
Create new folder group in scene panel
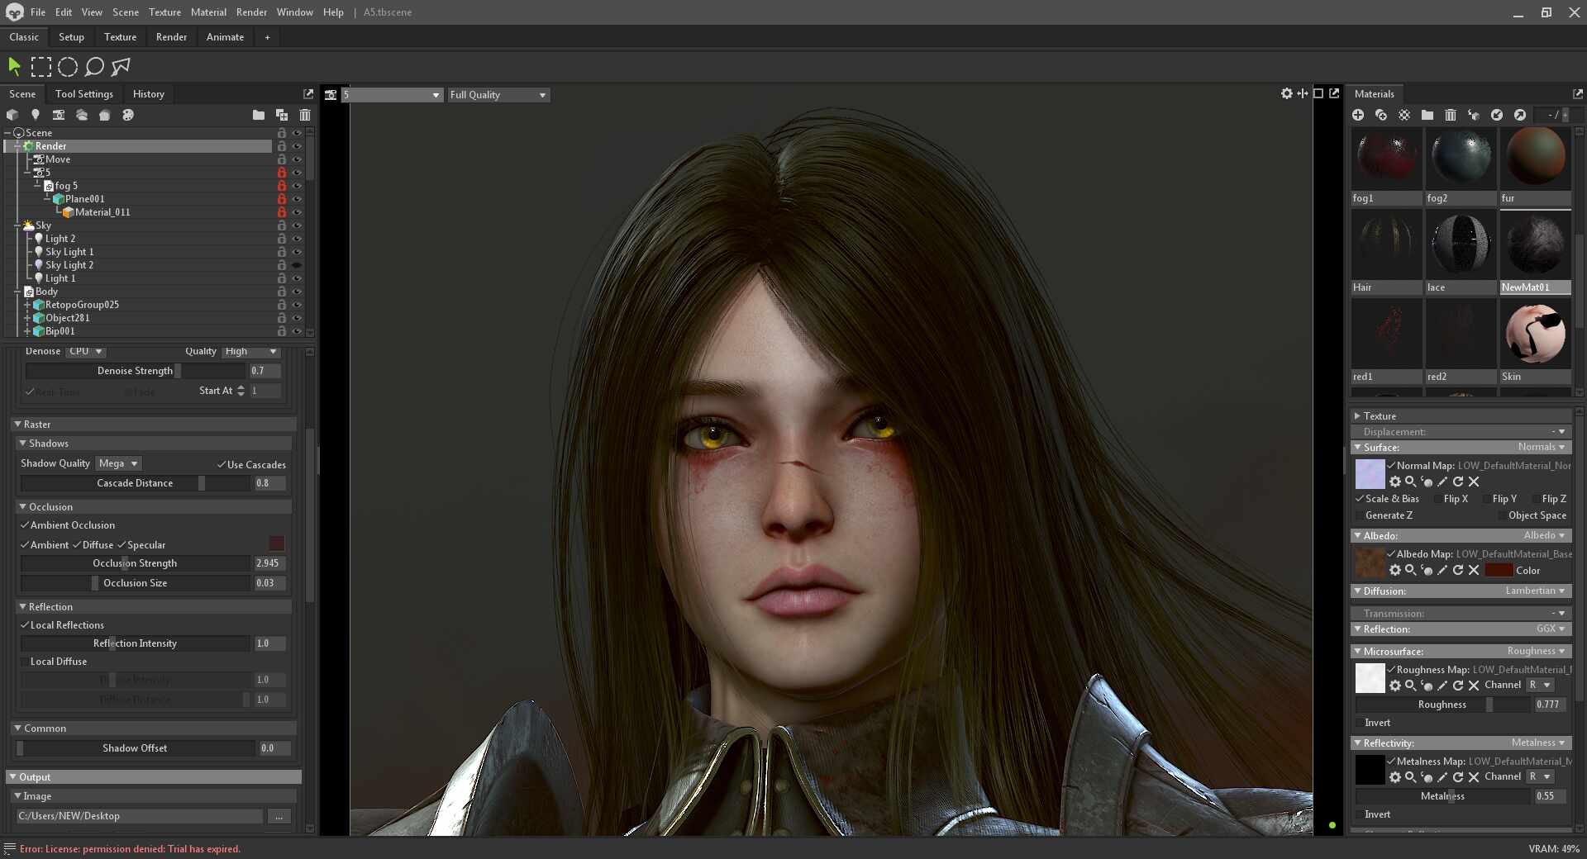tap(259, 115)
